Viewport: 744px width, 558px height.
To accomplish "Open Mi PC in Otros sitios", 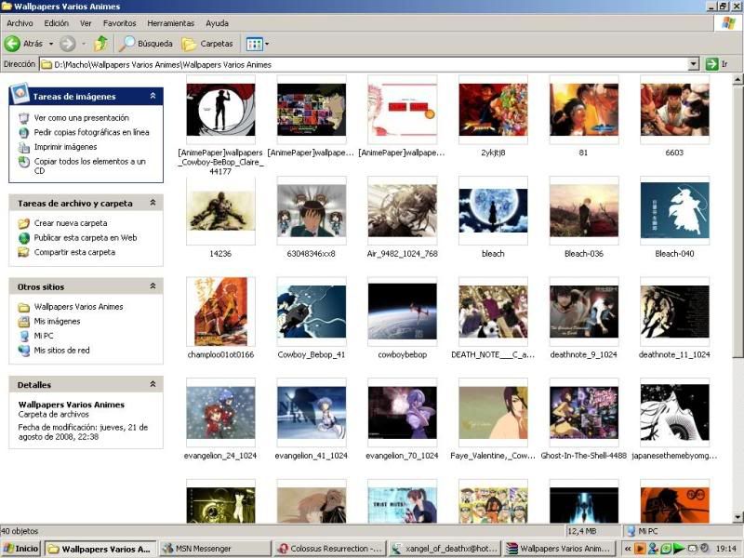I will (x=44, y=336).
